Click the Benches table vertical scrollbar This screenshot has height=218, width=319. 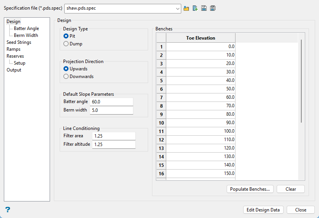[x=301, y=81]
